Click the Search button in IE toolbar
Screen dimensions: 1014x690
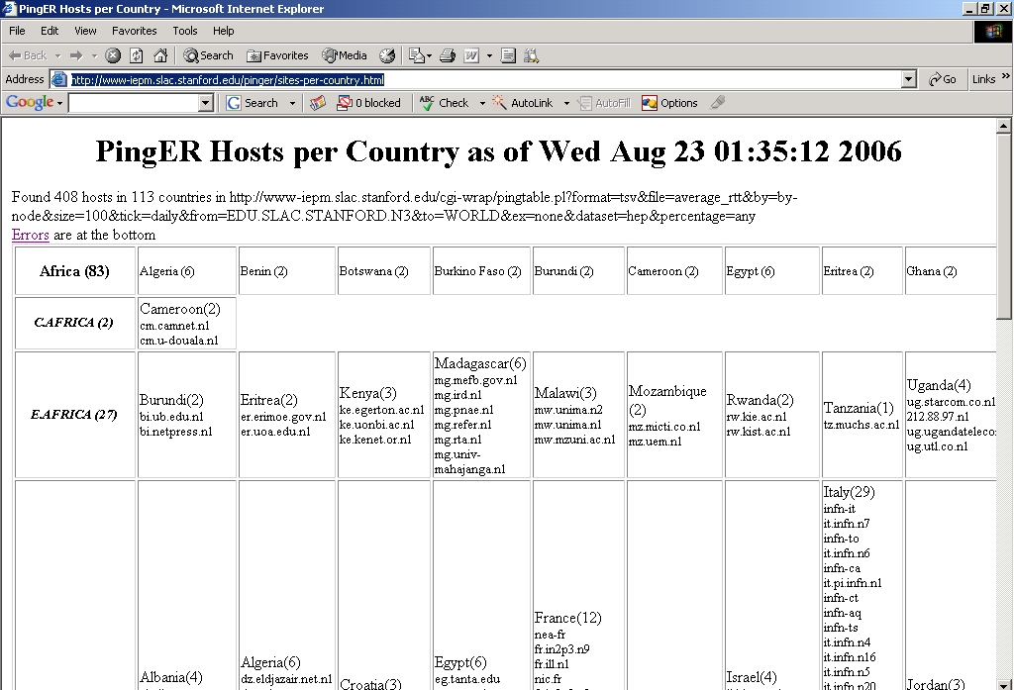pos(208,55)
